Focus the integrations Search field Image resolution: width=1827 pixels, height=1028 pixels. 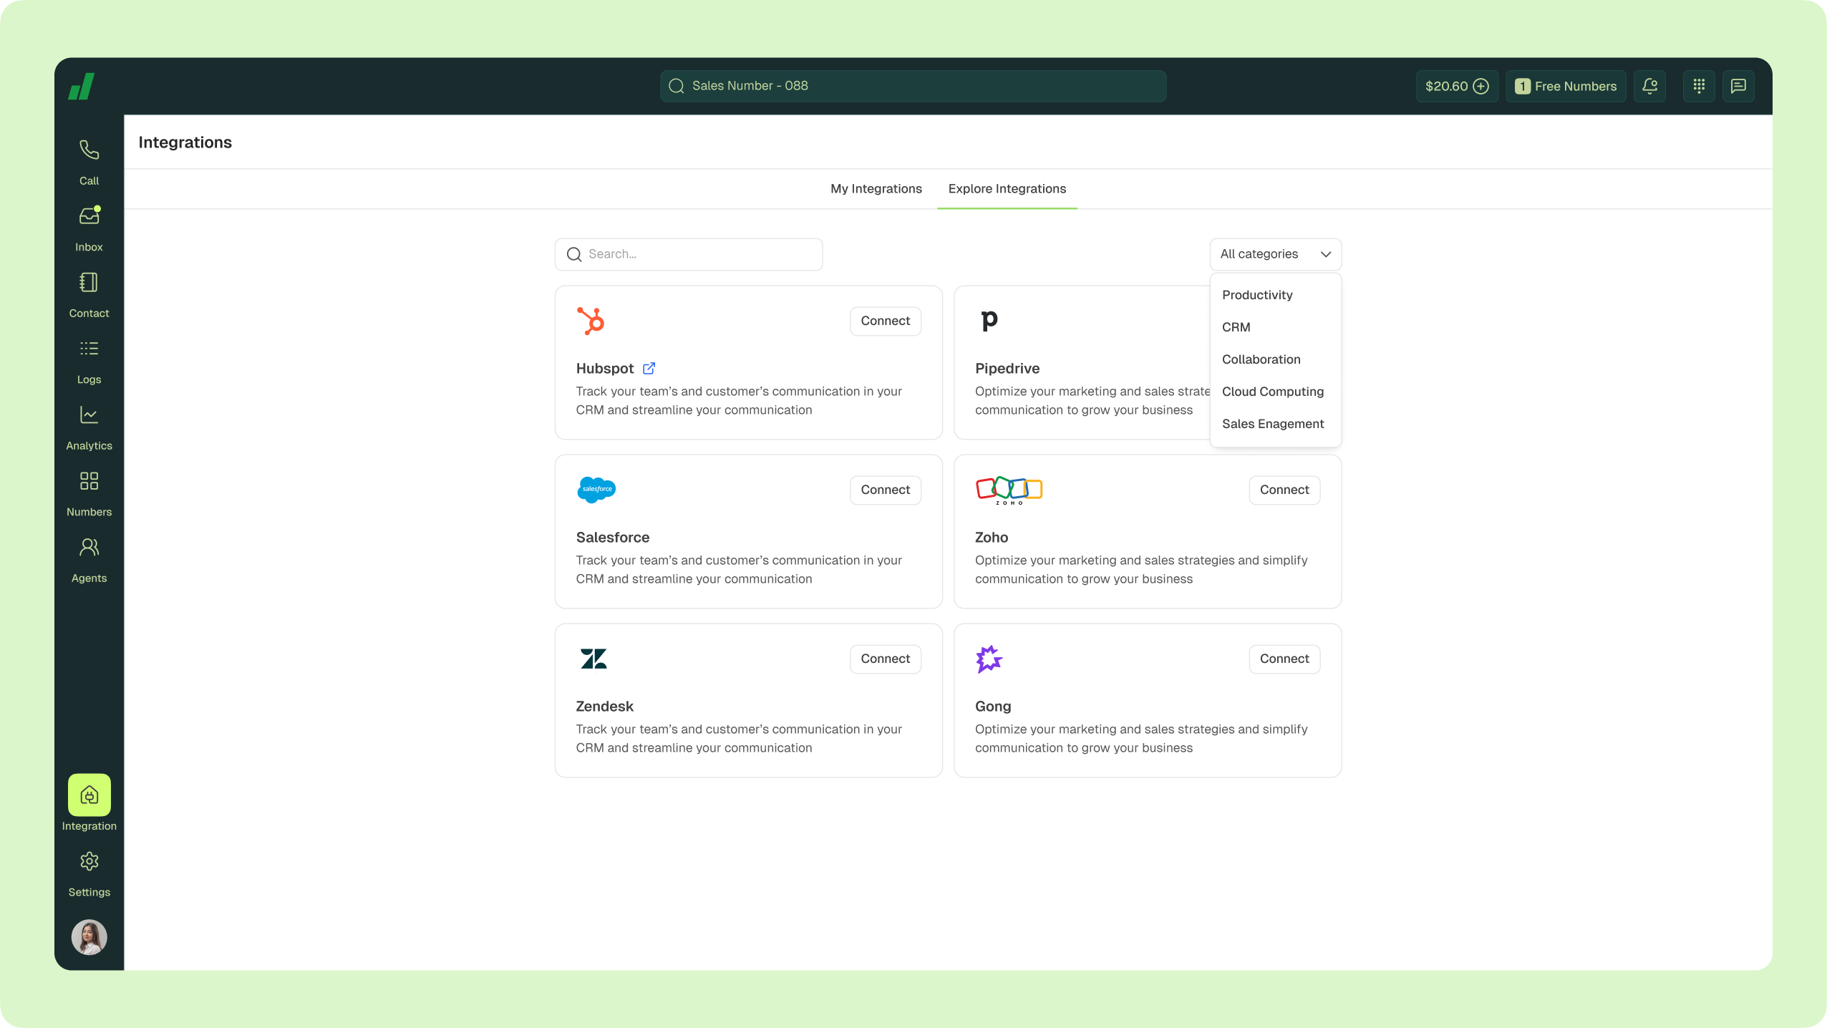tap(689, 254)
